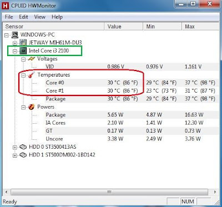222x207 pixels.
Task: Select the HDD 0 ST3500413AS label
Action: [53, 147]
